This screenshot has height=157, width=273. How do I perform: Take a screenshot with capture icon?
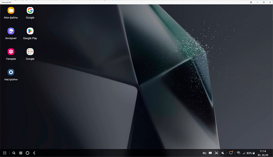[x=216, y=153]
